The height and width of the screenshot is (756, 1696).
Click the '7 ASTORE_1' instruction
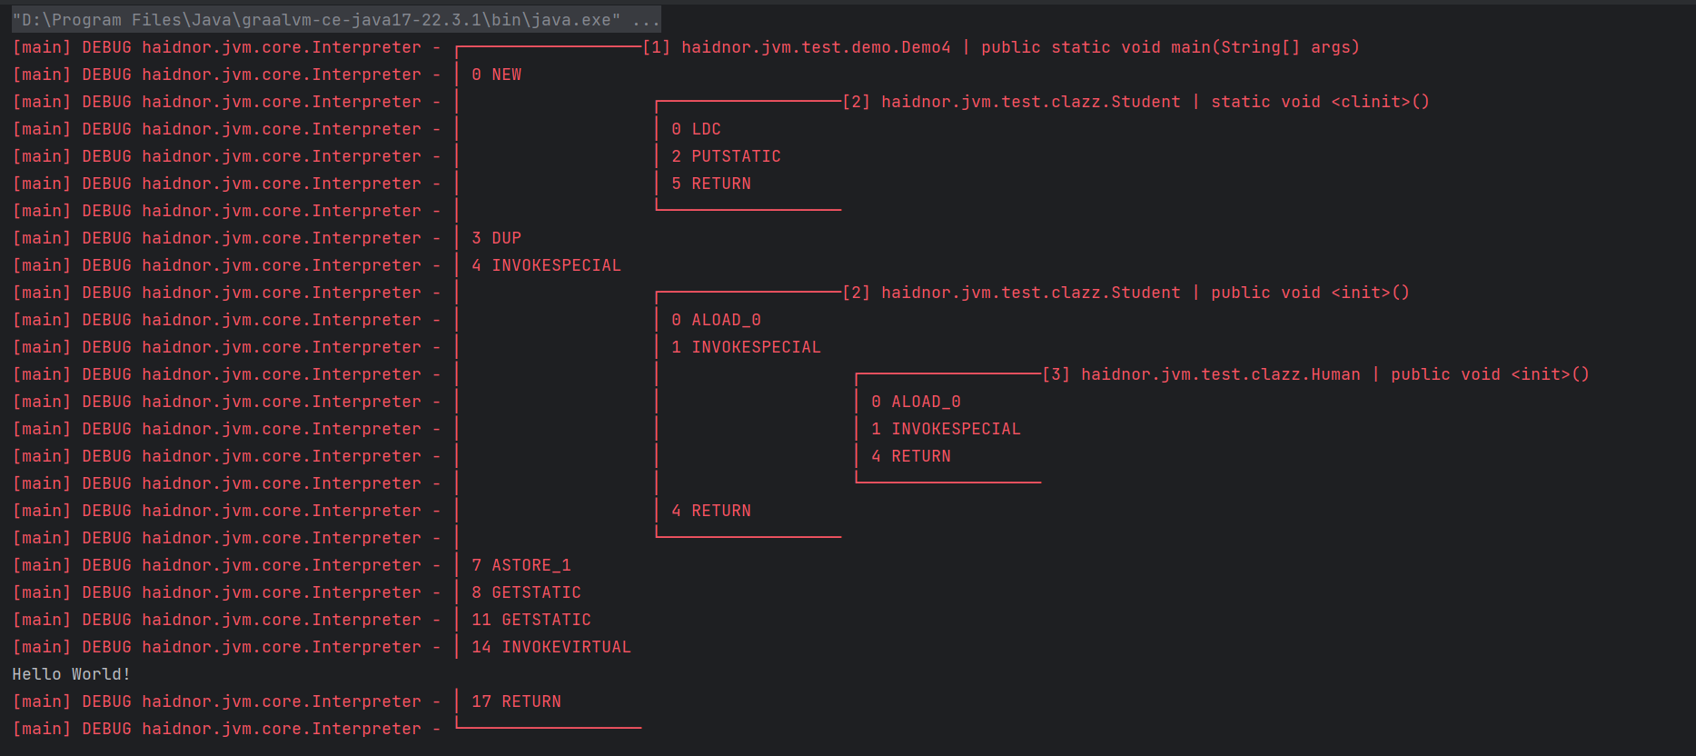tap(521, 565)
